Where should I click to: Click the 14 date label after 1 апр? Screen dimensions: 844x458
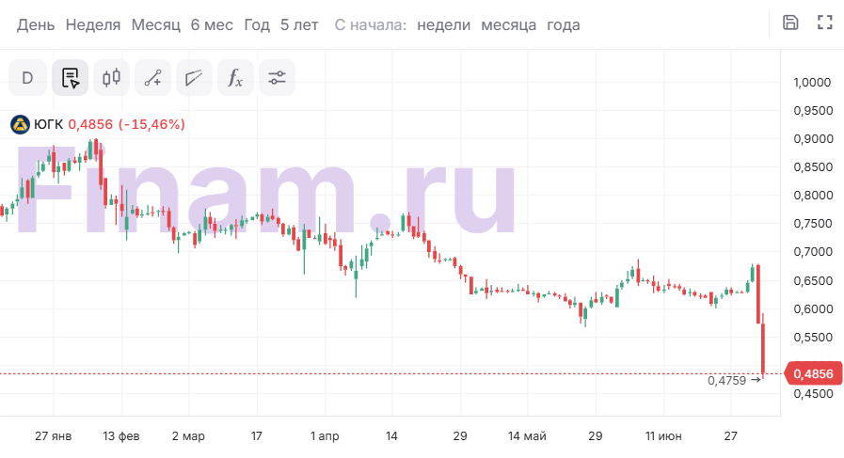[x=391, y=436]
